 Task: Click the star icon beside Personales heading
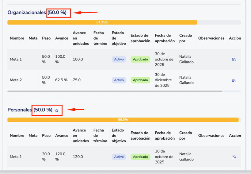pos(57,110)
